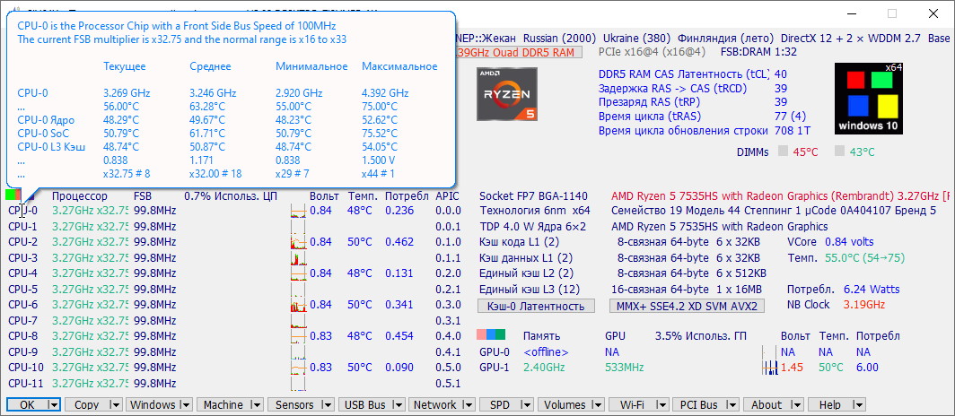Image resolution: width=955 pixels, height=416 pixels.
Task: Click the Кэш-0 Латентность button
Action: tap(536, 306)
